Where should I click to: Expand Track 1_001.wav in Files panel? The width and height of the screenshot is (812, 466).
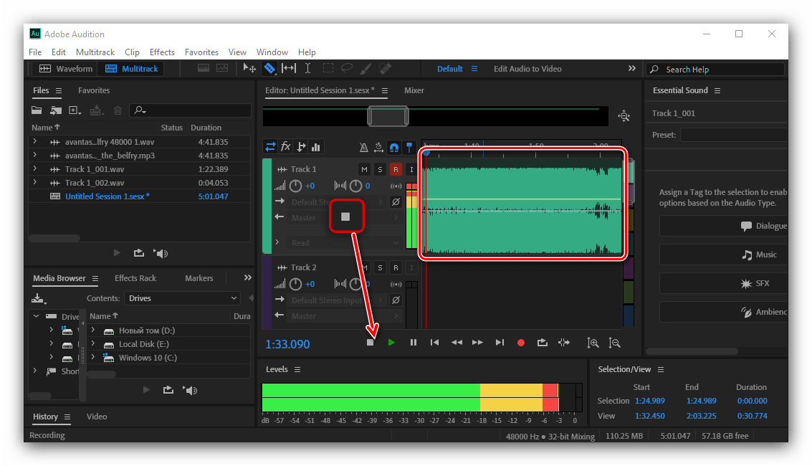34,169
